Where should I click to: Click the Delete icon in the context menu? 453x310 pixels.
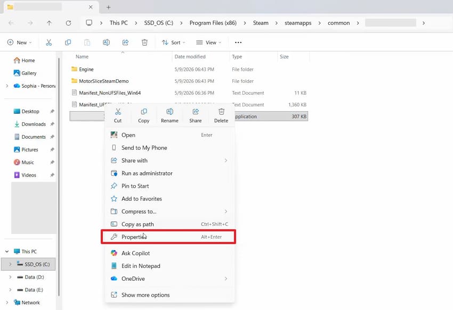[221, 112]
